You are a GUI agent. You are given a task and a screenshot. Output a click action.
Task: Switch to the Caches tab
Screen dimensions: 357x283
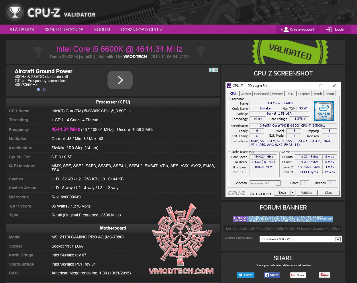coord(246,94)
